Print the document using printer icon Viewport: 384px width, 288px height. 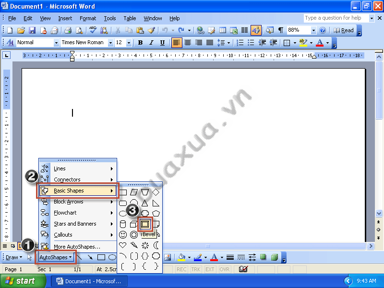tap(68, 30)
